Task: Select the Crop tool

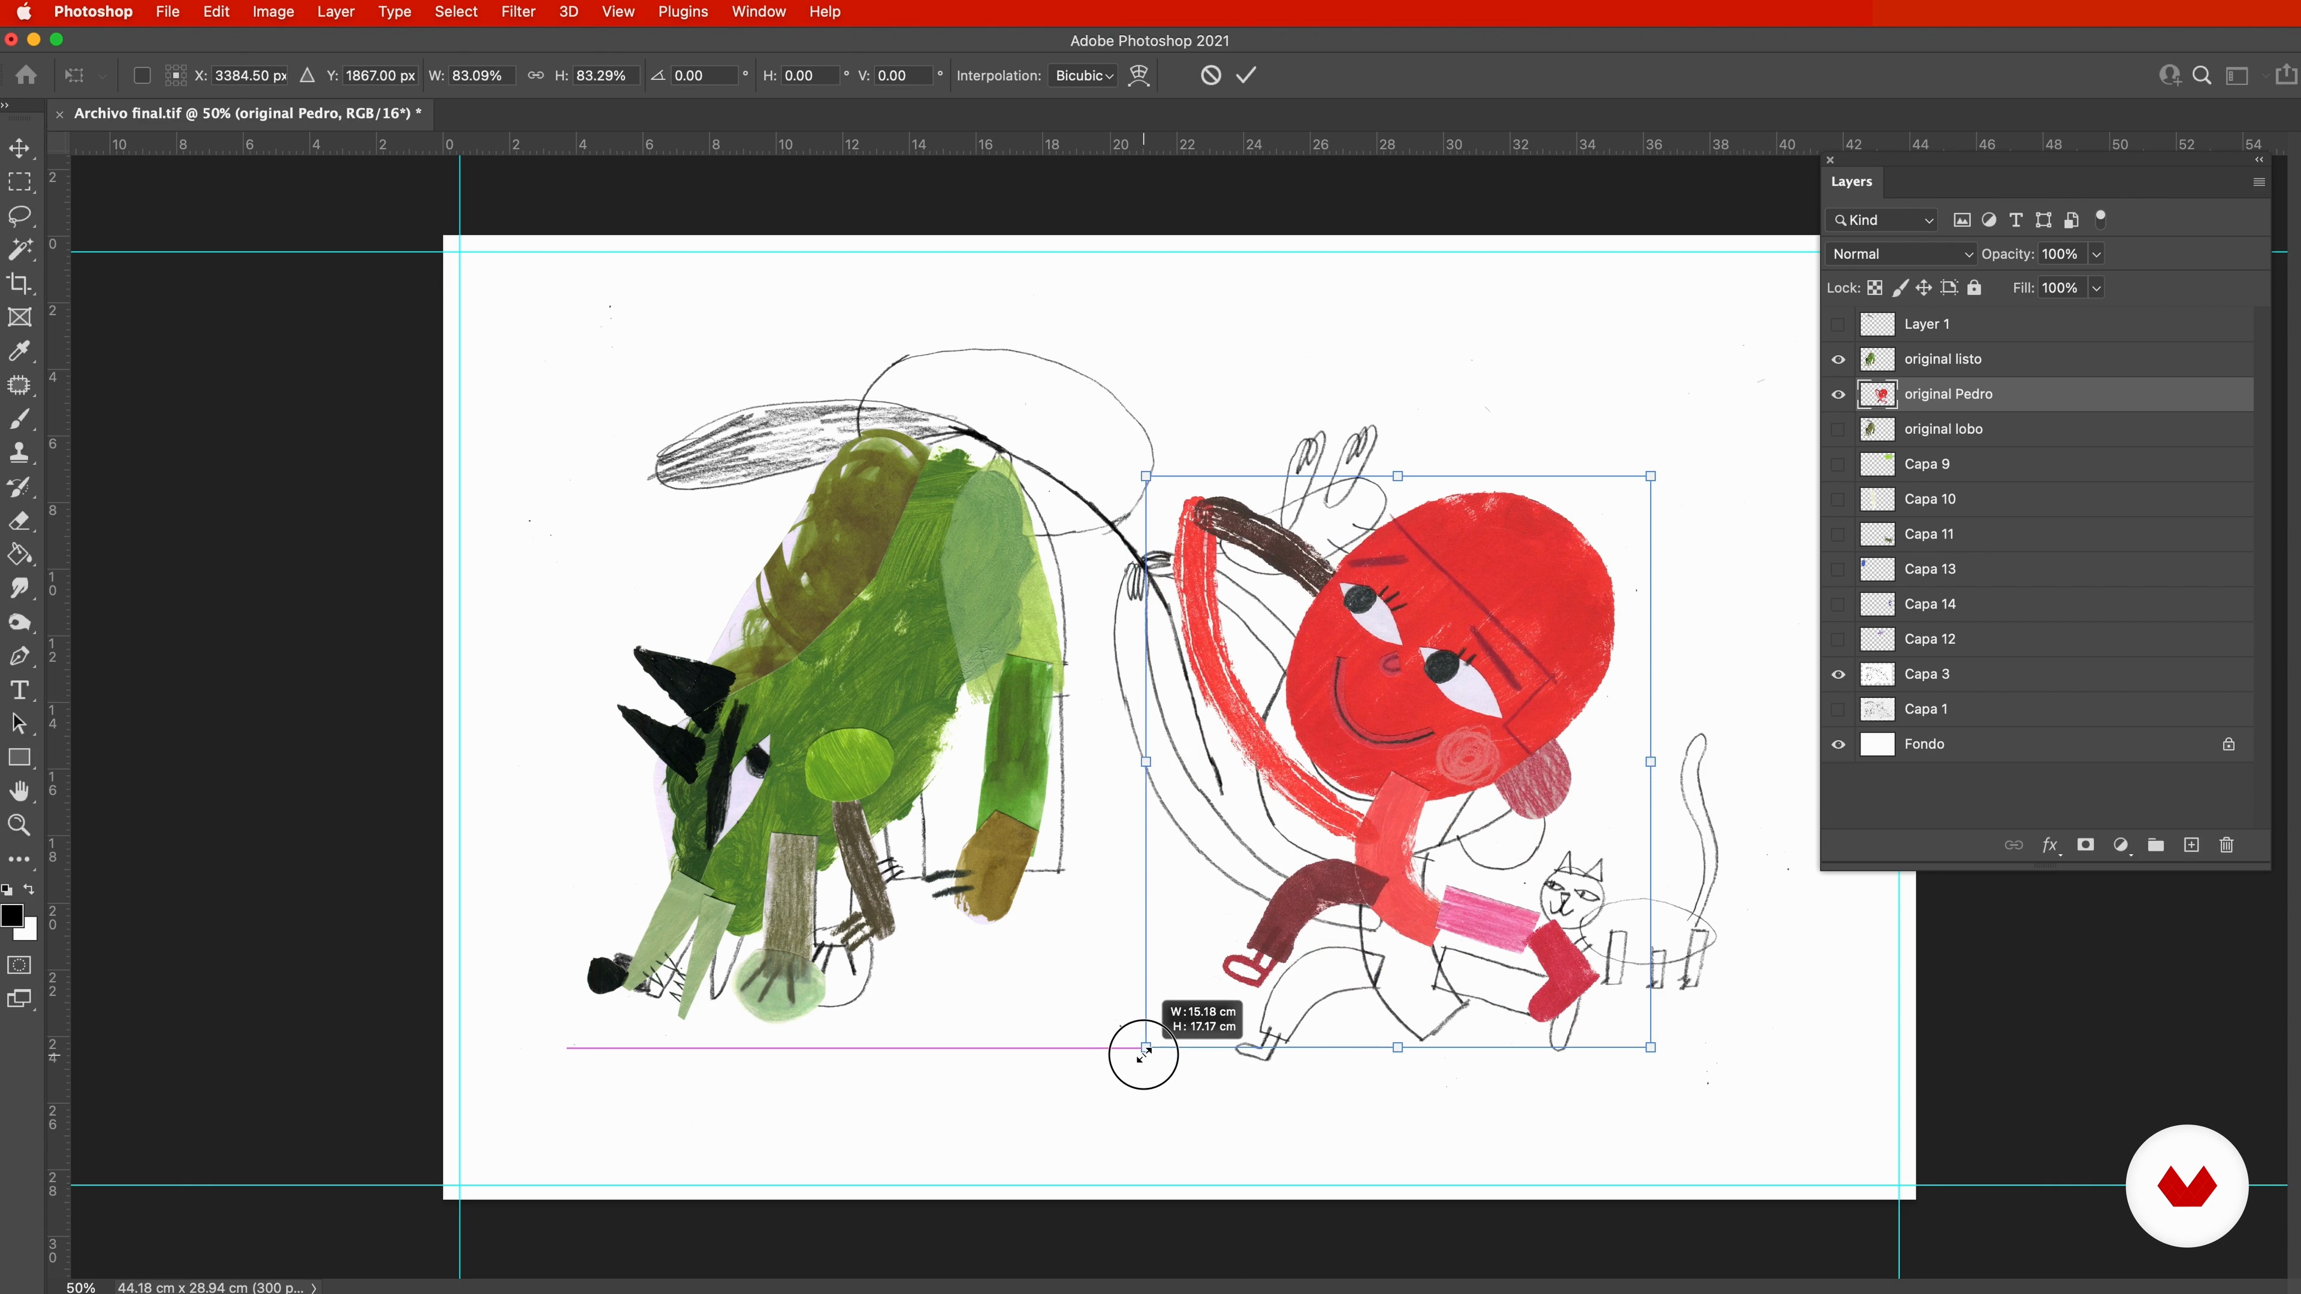Action: tap(20, 284)
